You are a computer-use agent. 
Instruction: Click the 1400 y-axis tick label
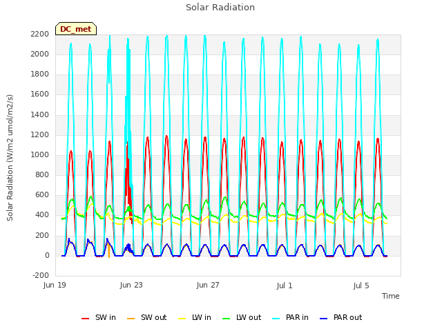pos(40,115)
